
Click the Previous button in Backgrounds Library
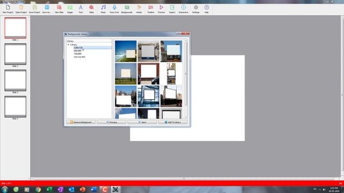click(111, 122)
